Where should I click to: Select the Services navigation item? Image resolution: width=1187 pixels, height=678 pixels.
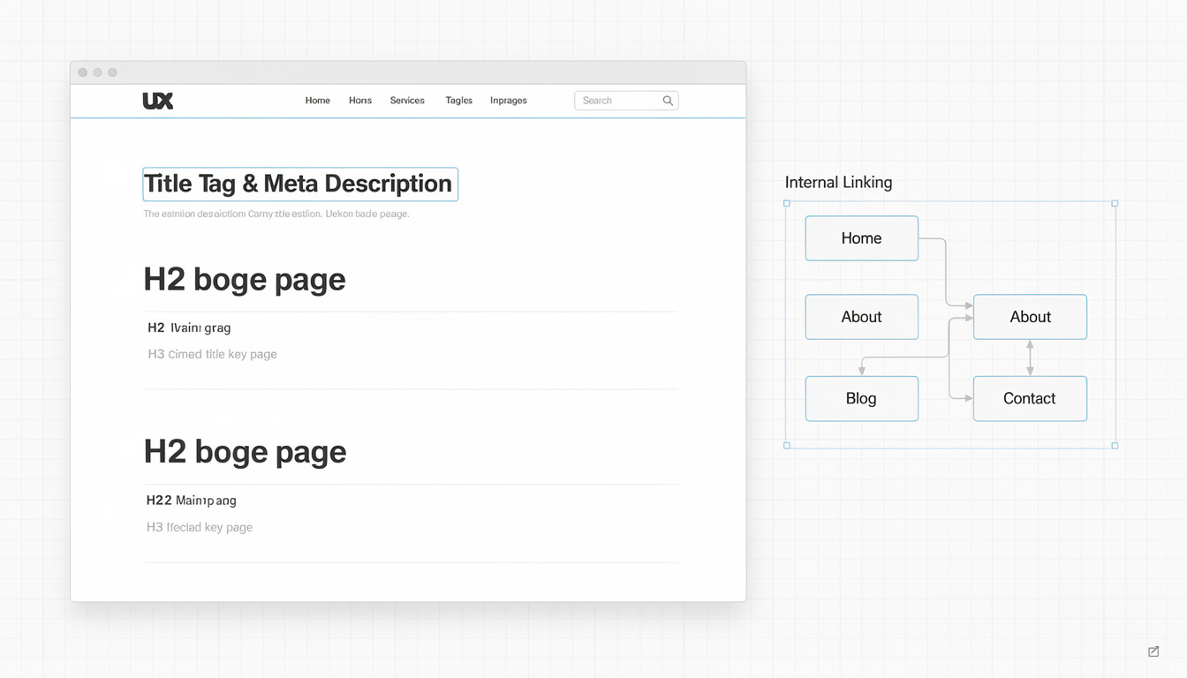tap(407, 100)
